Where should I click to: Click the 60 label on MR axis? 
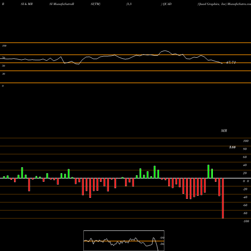coord(245,157)
